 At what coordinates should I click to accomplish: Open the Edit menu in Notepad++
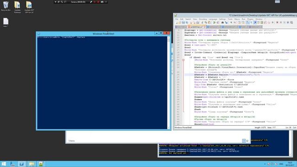(181, 19)
